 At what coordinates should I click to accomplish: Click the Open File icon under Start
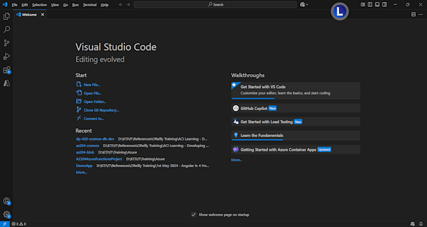[78, 93]
